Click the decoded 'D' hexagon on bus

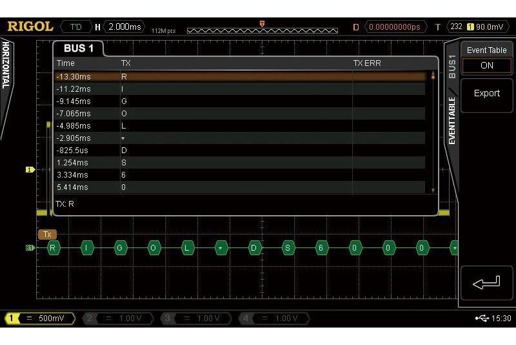255,248
